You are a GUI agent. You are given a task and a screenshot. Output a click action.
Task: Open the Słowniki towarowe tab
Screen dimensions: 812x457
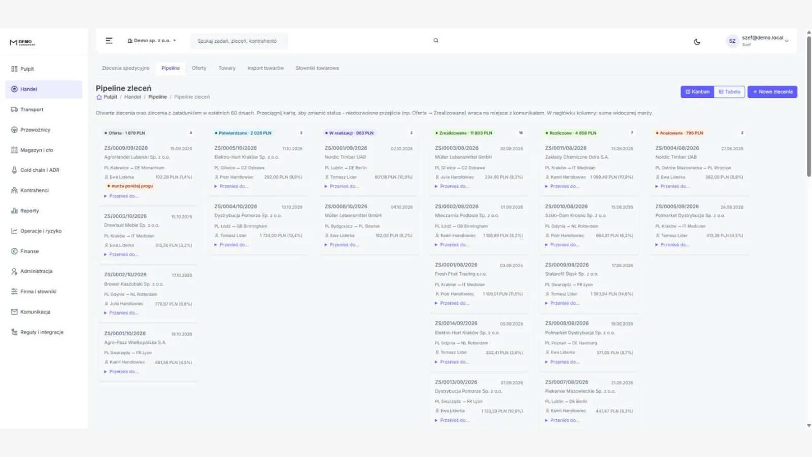(317, 68)
